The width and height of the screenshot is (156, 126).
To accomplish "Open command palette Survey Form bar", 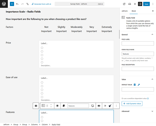I will tap(79, 4).
